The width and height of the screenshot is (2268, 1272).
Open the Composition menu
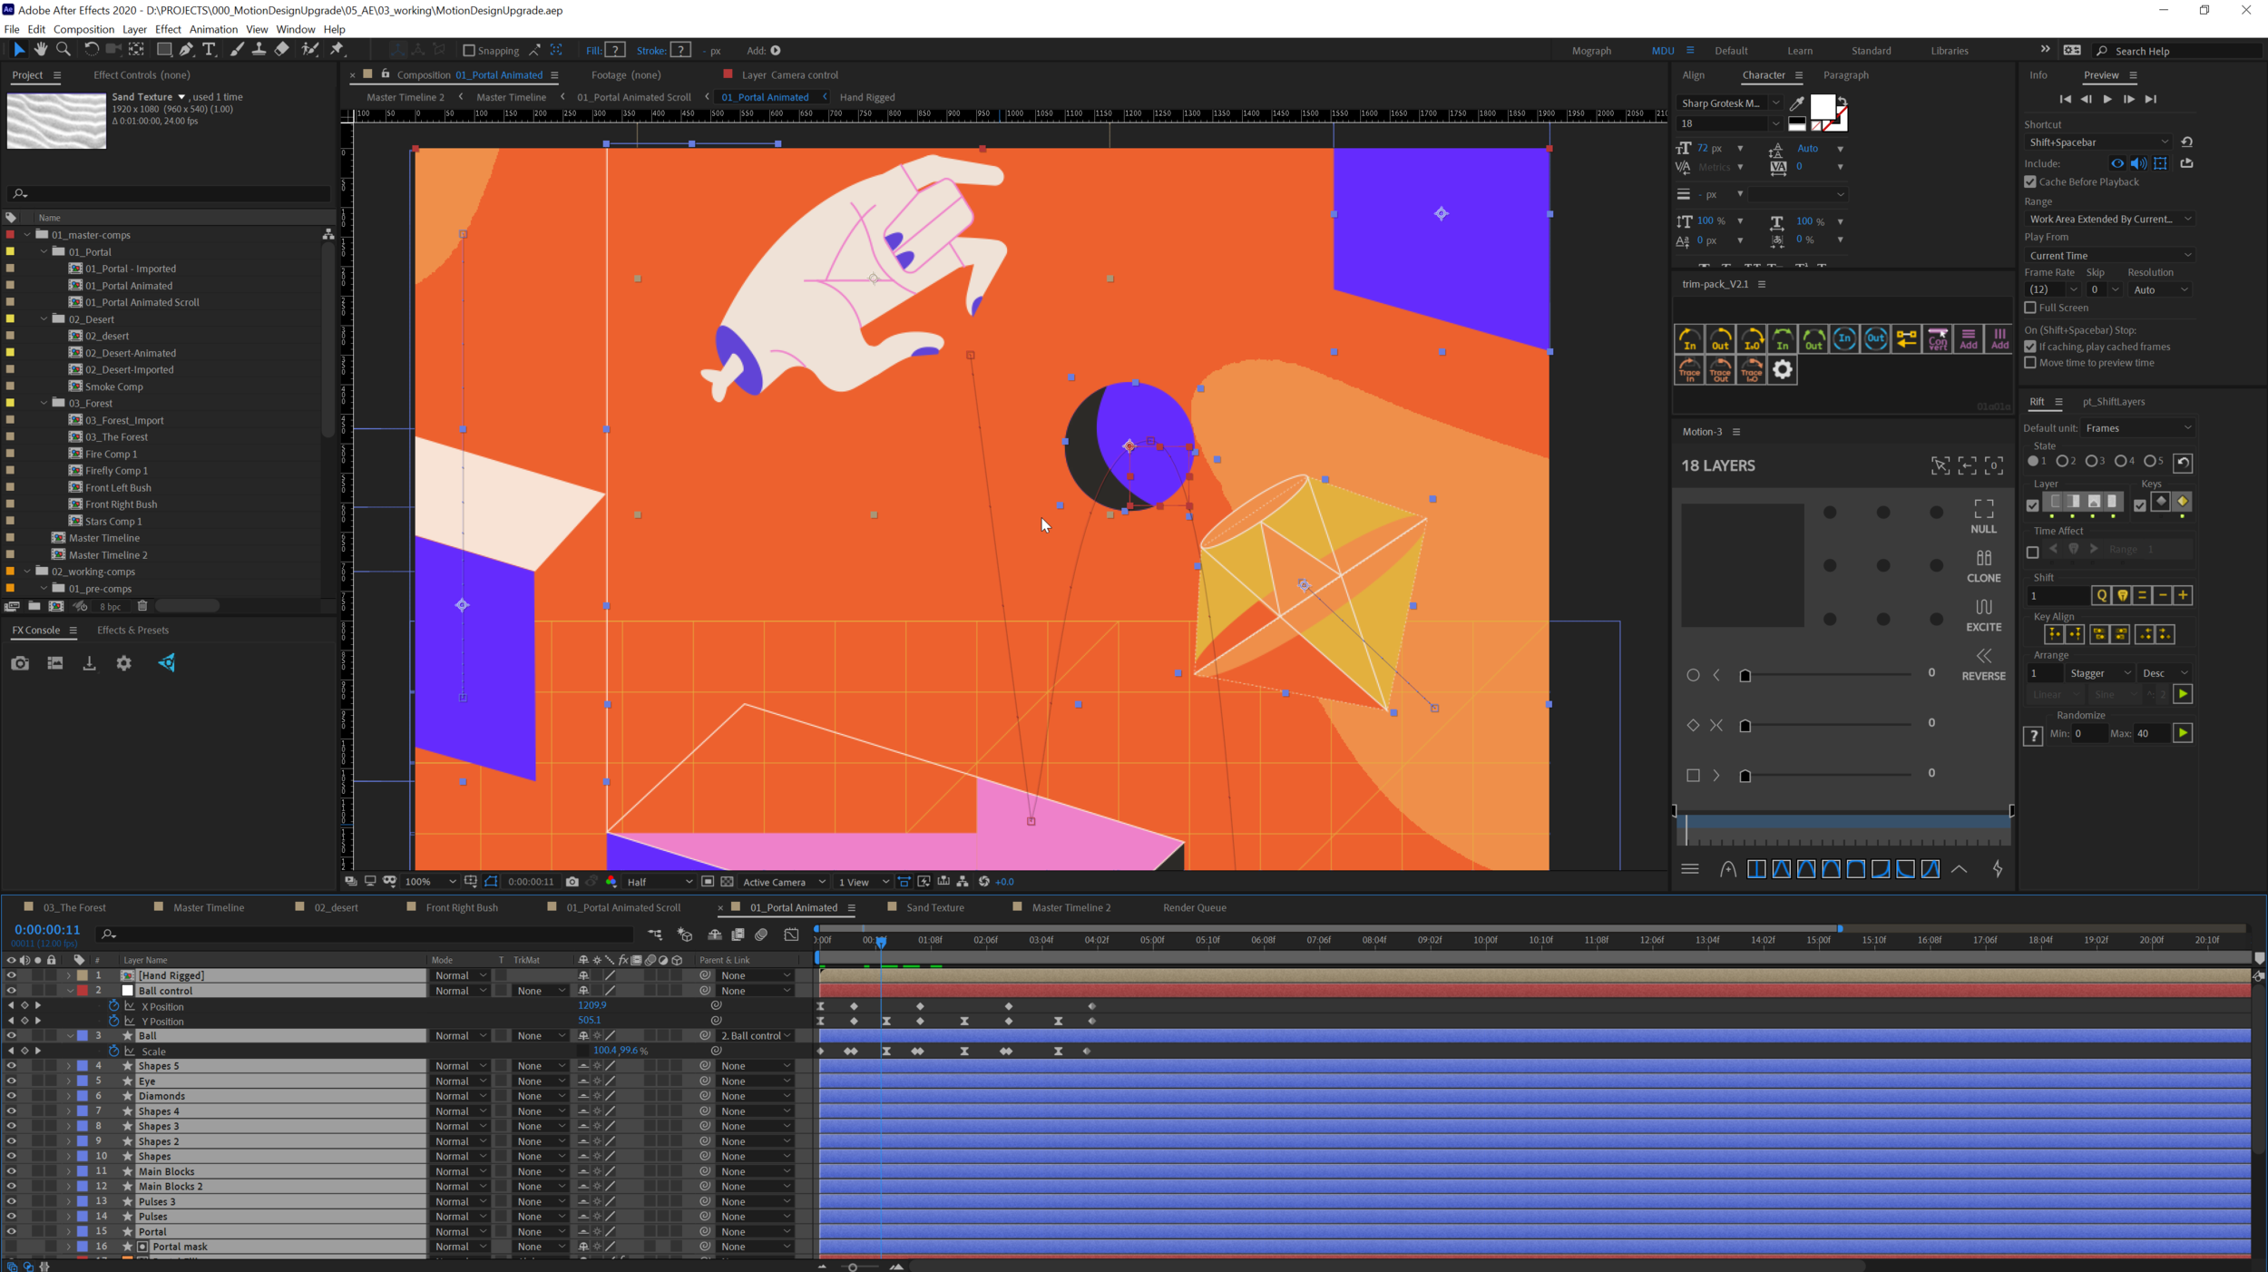tap(83, 28)
